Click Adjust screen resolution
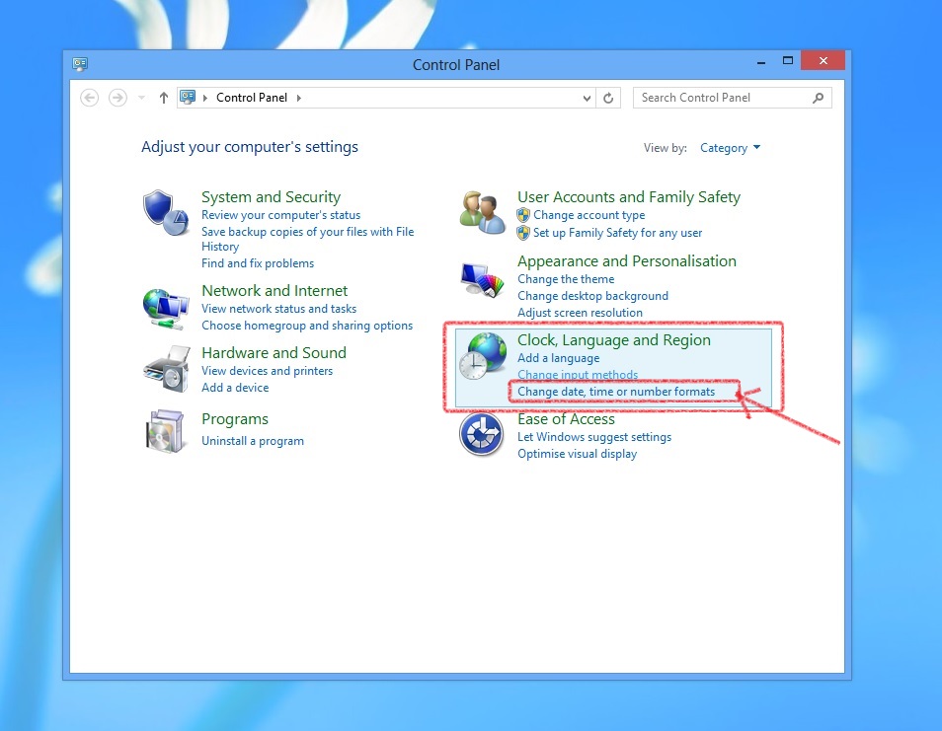Viewport: 942px width, 731px height. click(579, 312)
